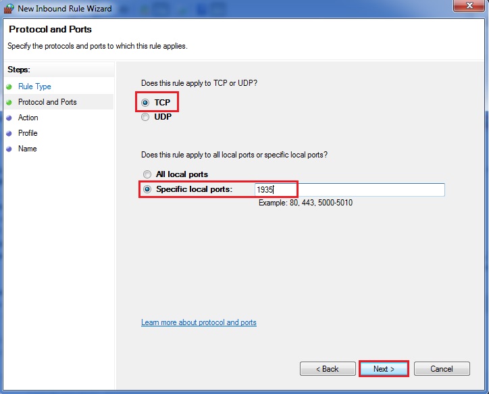This screenshot has width=489, height=394.
Task: Enable the Specific local ports option
Action: click(147, 189)
